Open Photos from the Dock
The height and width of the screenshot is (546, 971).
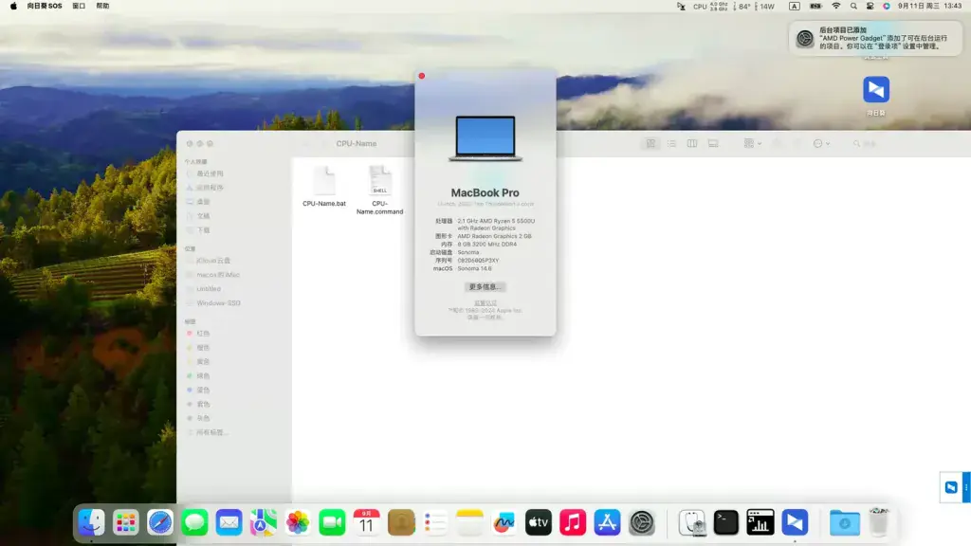[298, 522]
